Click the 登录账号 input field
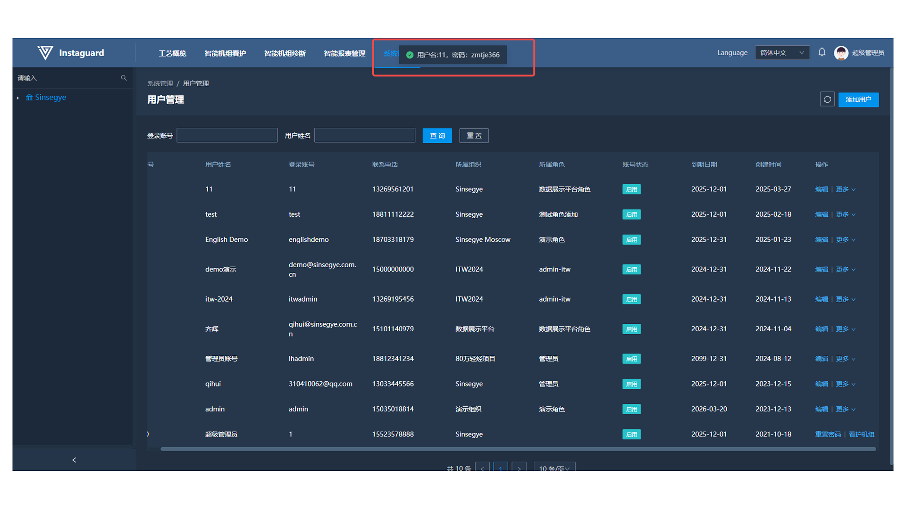The width and height of the screenshot is (906, 509). 227,136
